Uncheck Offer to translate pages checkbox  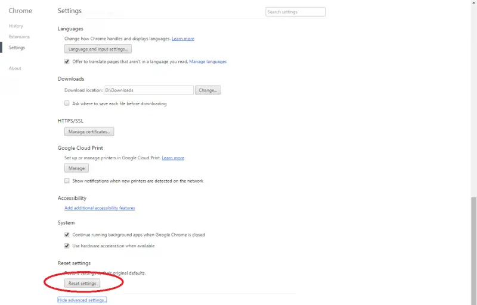tap(67, 62)
